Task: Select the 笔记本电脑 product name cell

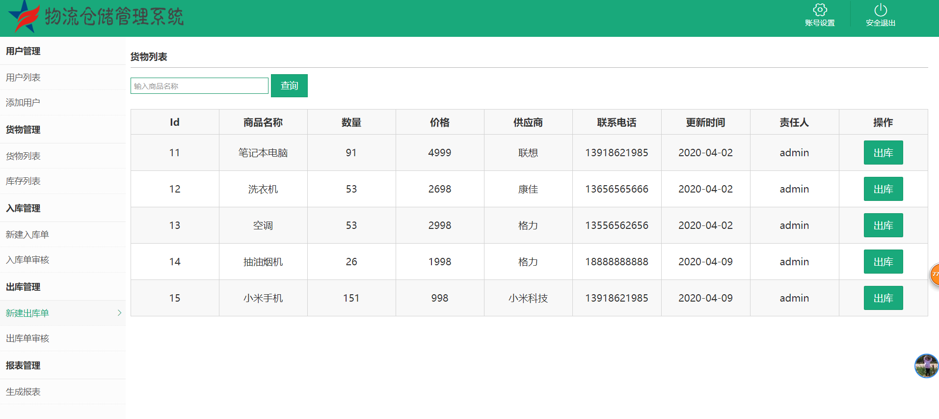Action: tap(263, 153)
